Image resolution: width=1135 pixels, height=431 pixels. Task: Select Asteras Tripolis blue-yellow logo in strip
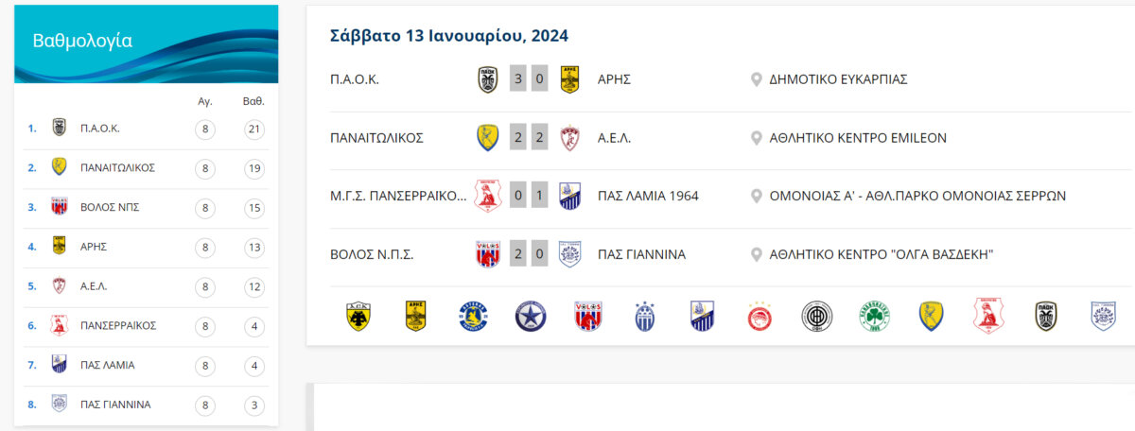click(x=473, y=316)
